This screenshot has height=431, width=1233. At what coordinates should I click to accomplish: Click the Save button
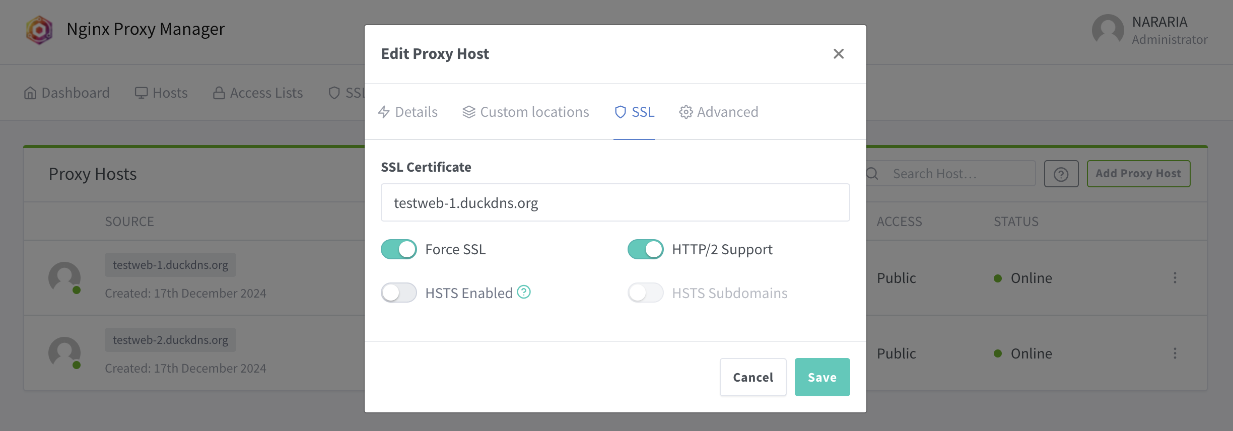click(x=823, y=377)
